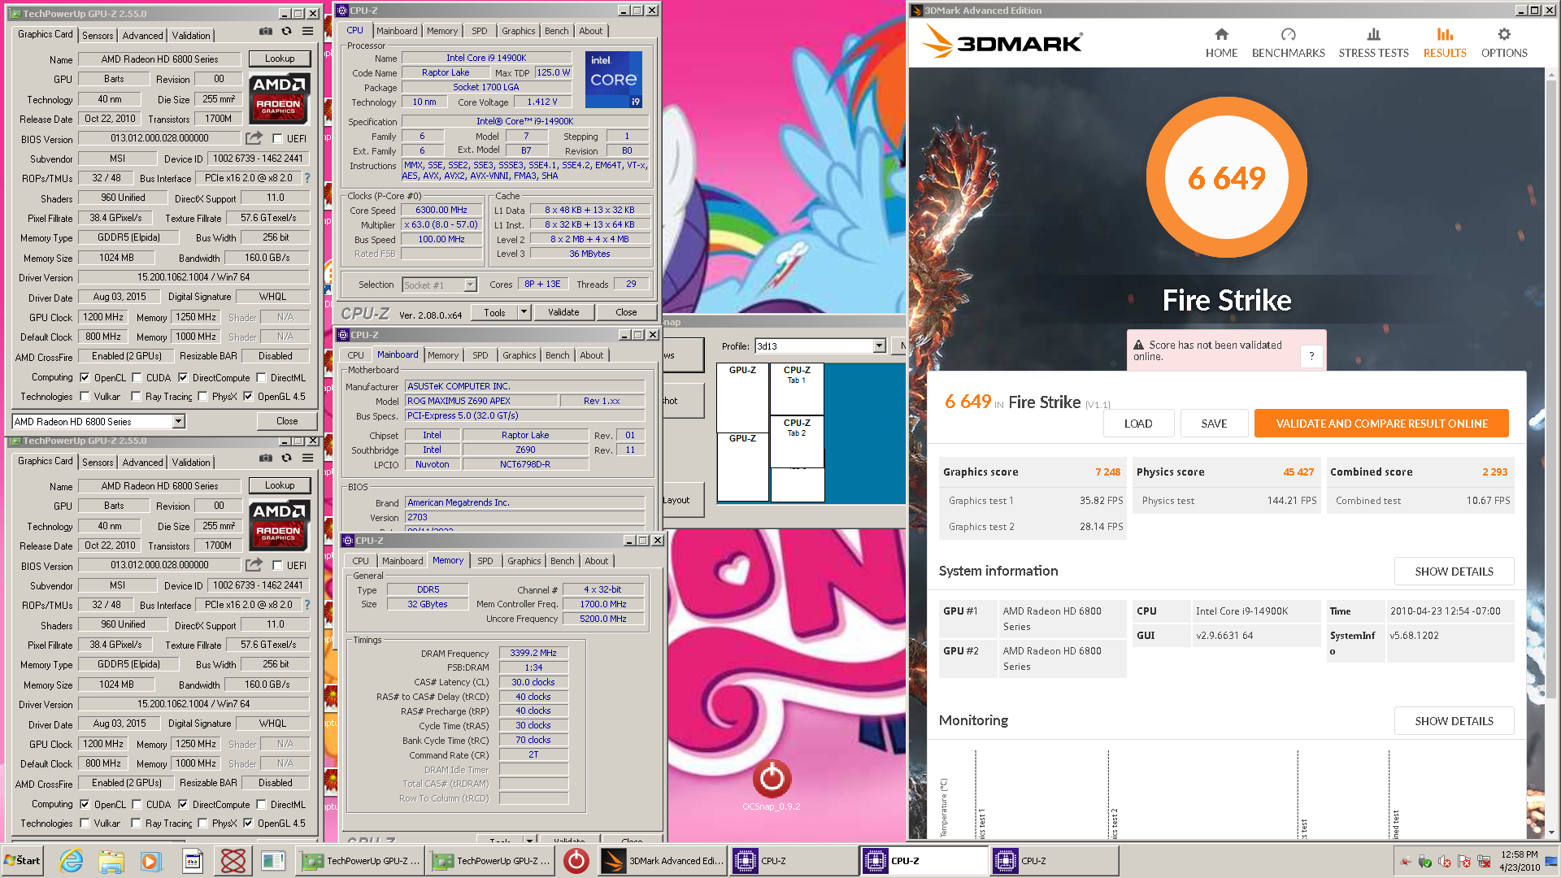1561x878 pixels.
Task: Open OCSnap_0.9.2 desktop icon
Action: tap(771, 785)
